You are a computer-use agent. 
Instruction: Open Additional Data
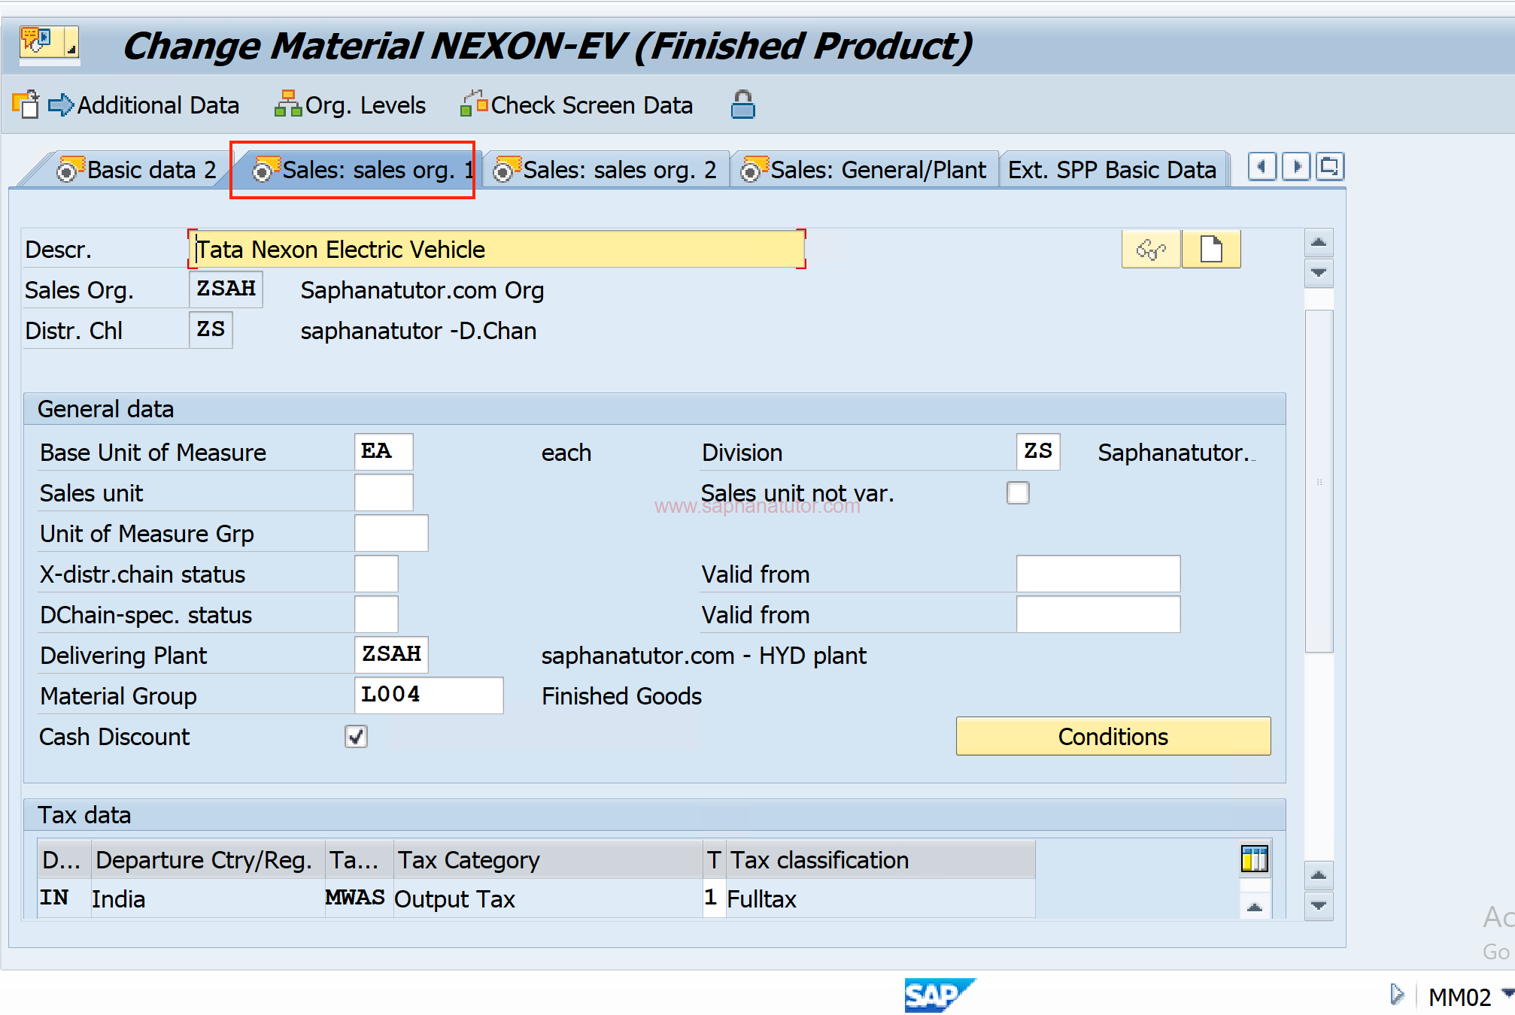144,105
